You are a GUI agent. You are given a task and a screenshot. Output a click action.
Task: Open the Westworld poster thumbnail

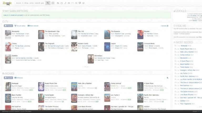(8, 35)
